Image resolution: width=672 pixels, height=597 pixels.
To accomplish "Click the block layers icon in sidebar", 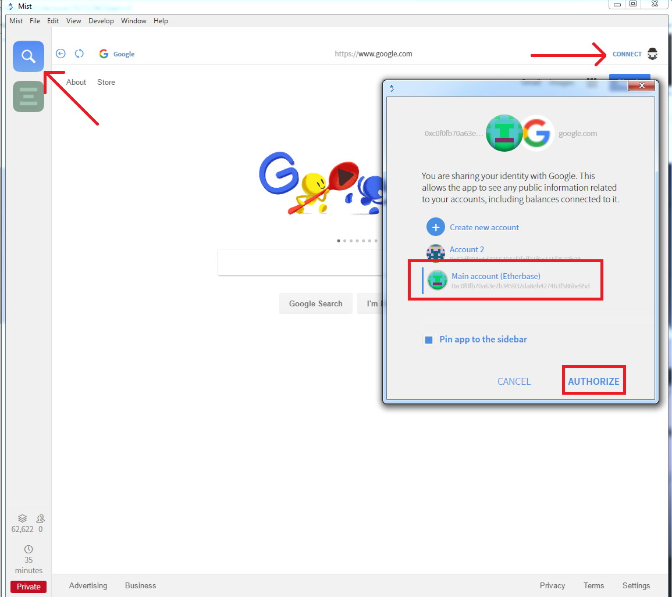I will [22, 519].
